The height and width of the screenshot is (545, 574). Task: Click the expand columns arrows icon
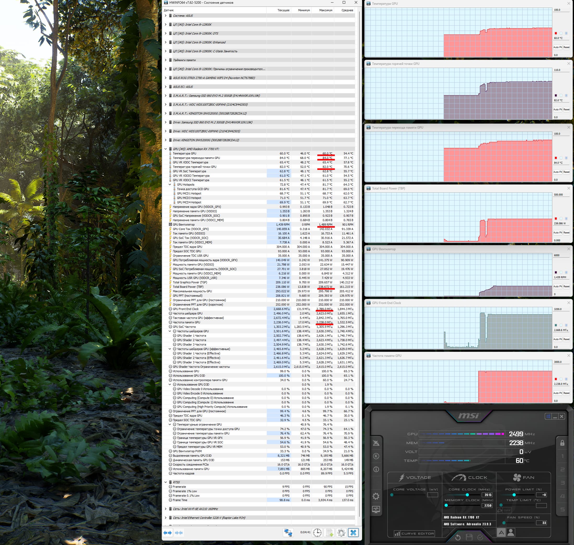click(x=168, y=532)
